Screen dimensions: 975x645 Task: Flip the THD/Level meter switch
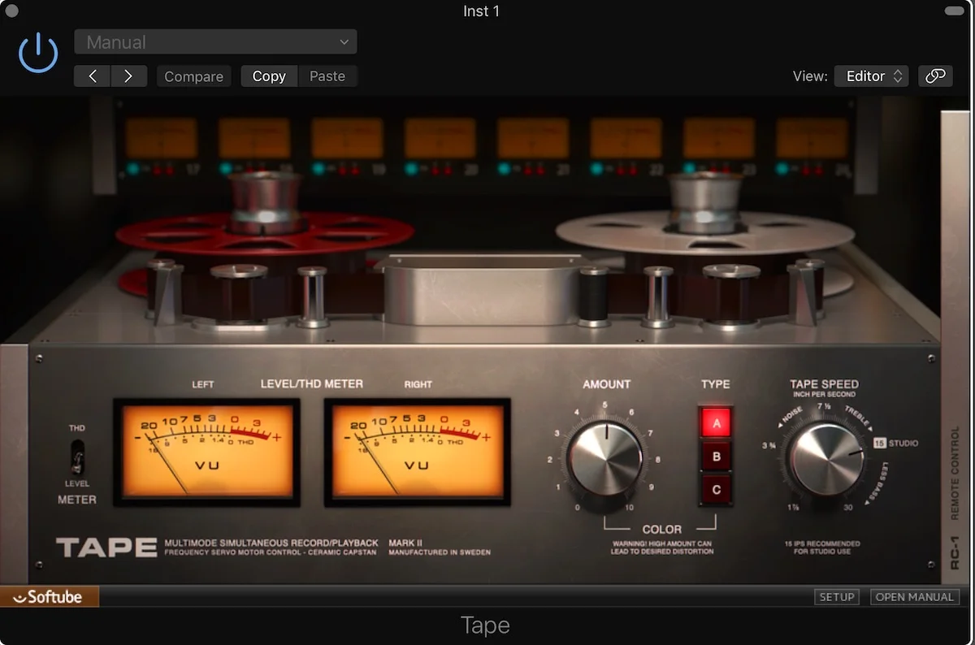pyautogui.click(x=77, y=457)
